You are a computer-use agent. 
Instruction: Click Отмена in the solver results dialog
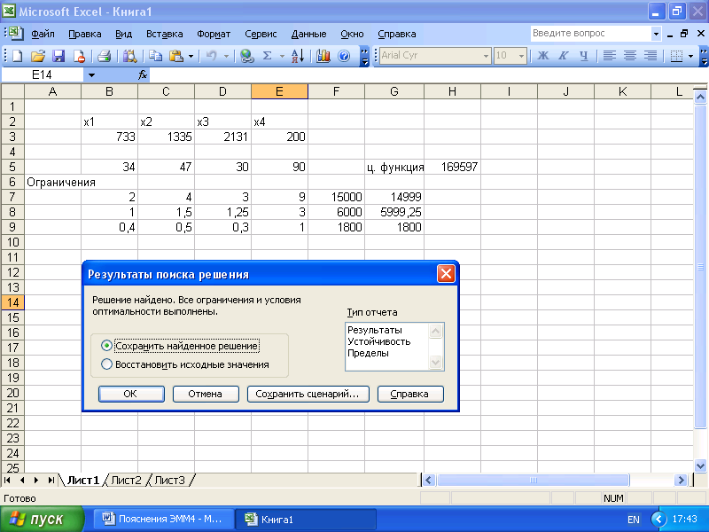coord(206,394)
